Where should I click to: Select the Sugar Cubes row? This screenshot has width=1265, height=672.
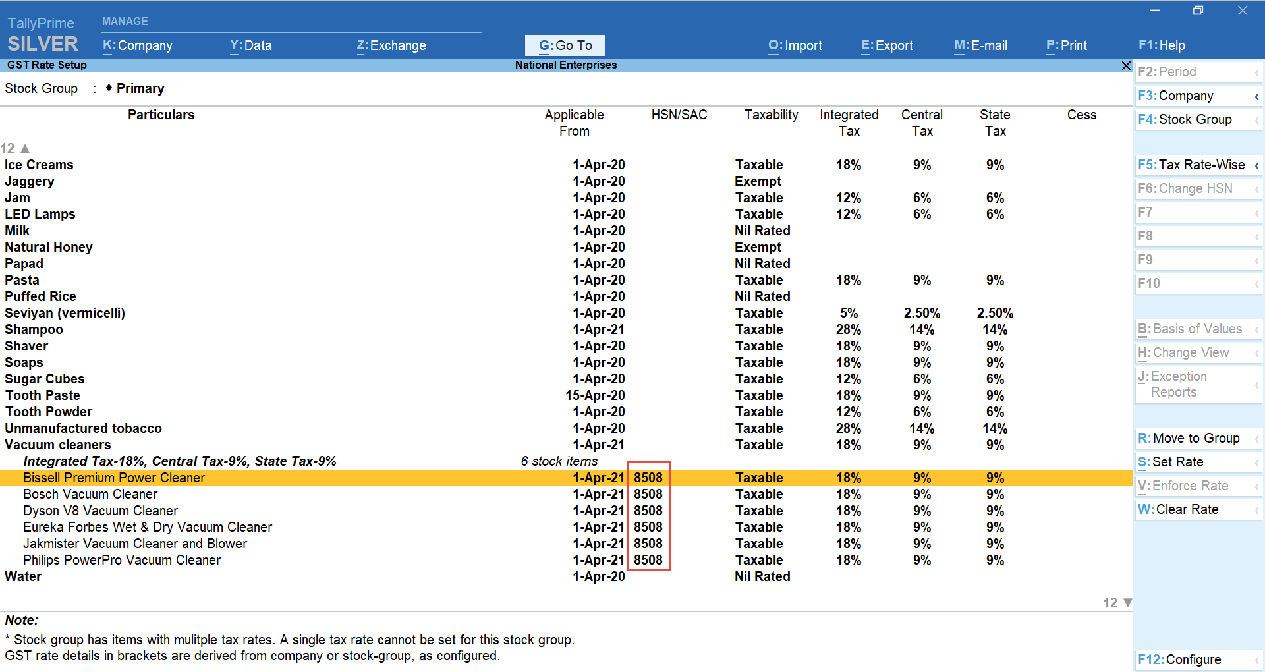pos(566,379)
